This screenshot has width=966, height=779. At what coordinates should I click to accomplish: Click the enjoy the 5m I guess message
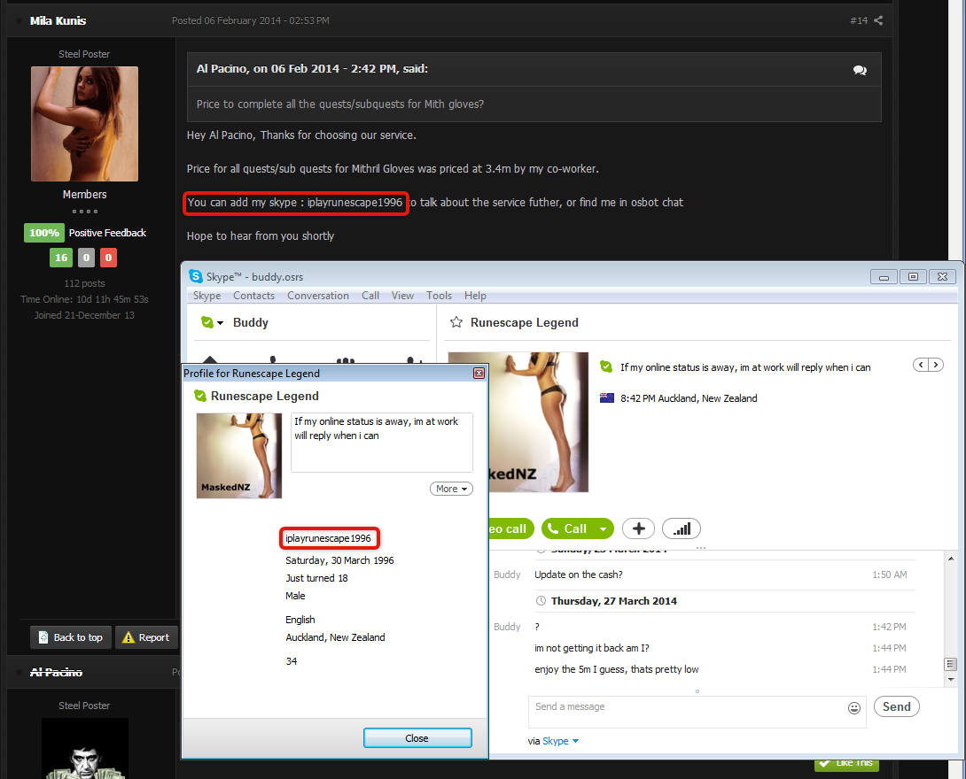[617, 669]
